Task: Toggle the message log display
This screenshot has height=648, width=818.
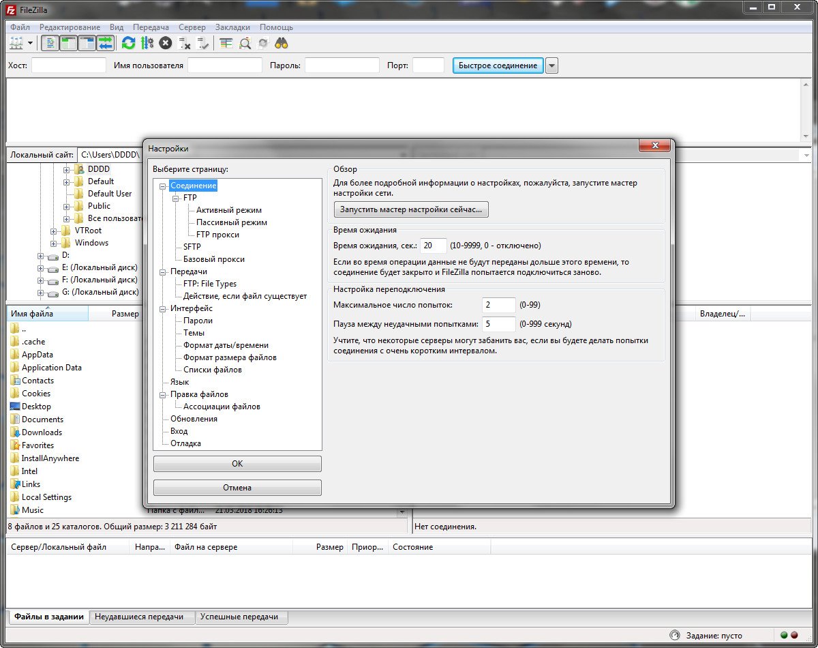Action: [50, 43]
